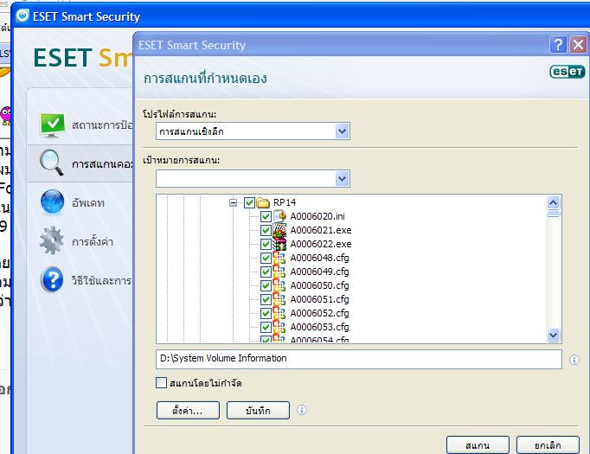Click the A0006052.cfg file icon
590x454 pixels.
click(x=279, y=313)
